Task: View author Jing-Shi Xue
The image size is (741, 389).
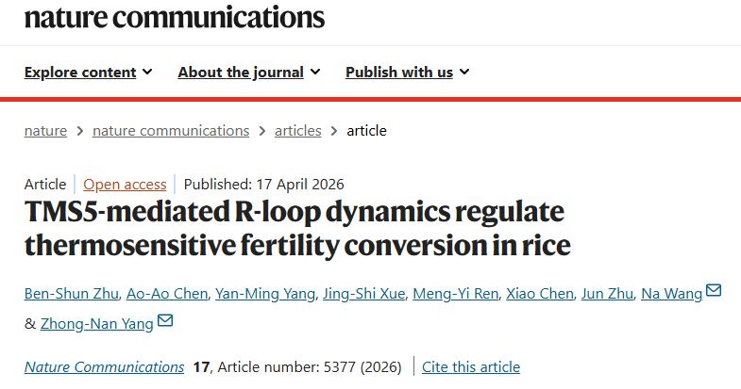Action: [363, 294]
